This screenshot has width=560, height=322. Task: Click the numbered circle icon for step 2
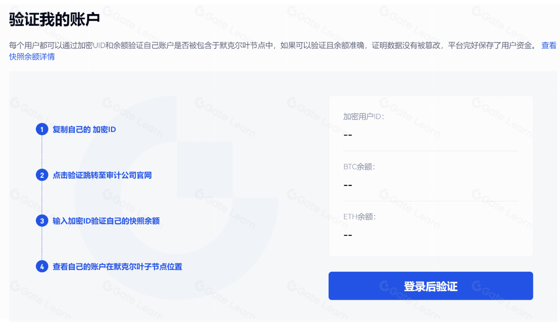(x=42, y=175)
